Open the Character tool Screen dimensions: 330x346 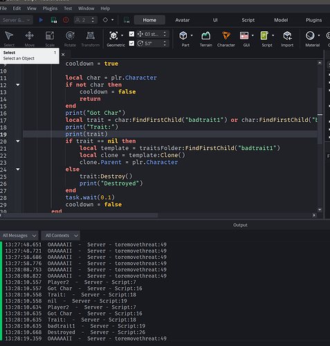click(226, 39)
